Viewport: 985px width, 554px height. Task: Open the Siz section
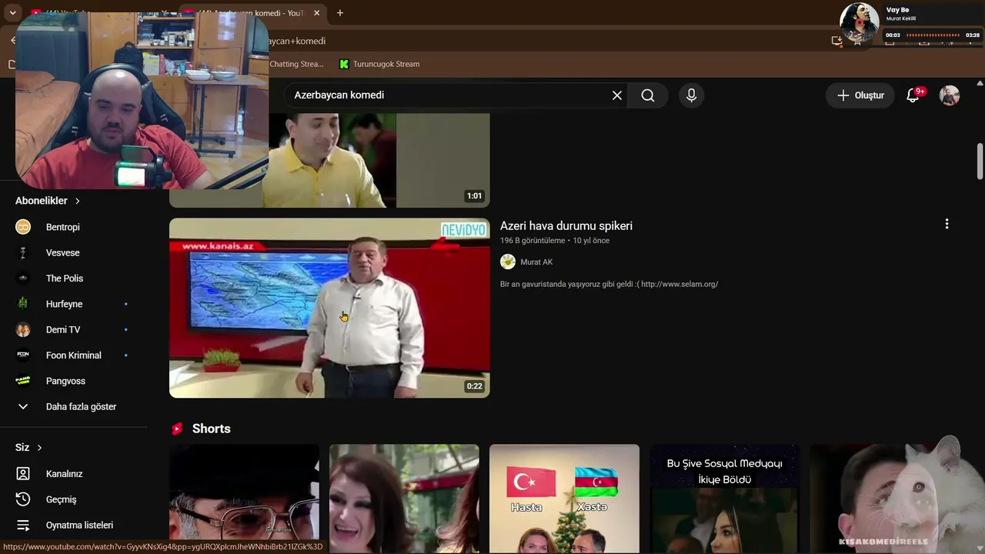pyautogui.click(x=29, y=448)
